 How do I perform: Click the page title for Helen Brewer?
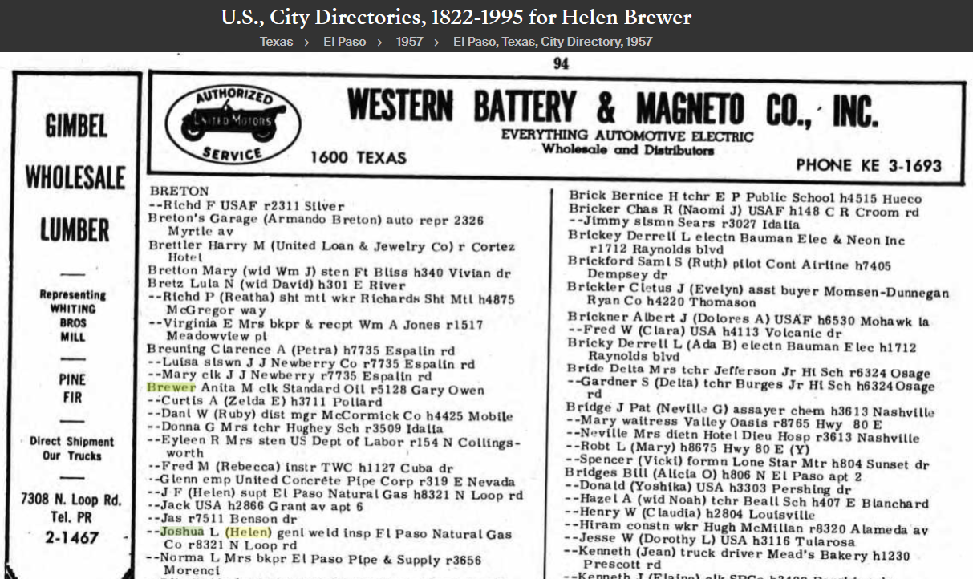(x=456, y=16)
